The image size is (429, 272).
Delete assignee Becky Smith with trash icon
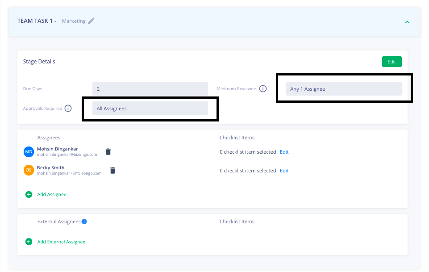point(113,171)
